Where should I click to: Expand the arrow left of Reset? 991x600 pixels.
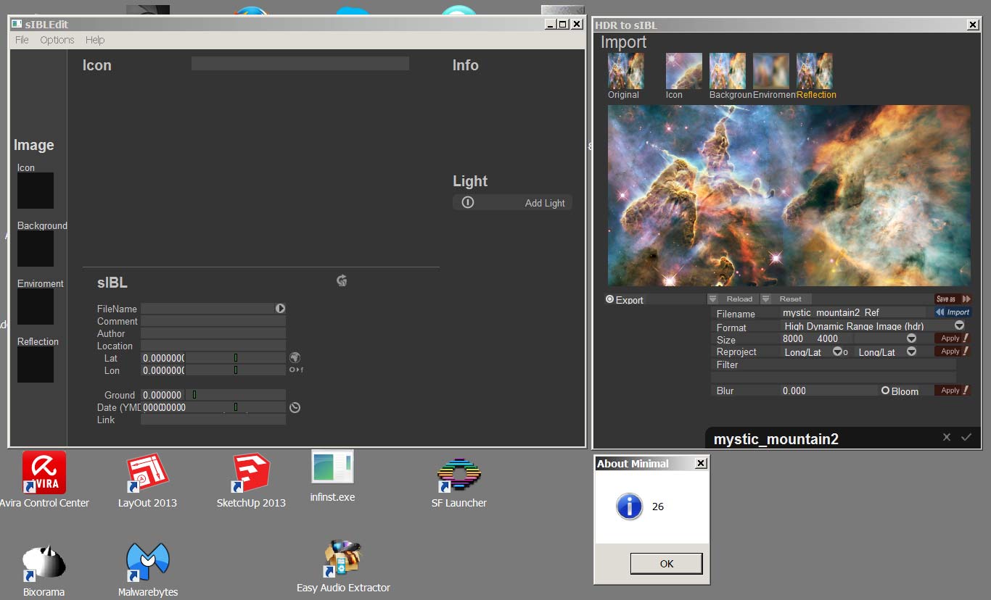click(x=765, y=299)
